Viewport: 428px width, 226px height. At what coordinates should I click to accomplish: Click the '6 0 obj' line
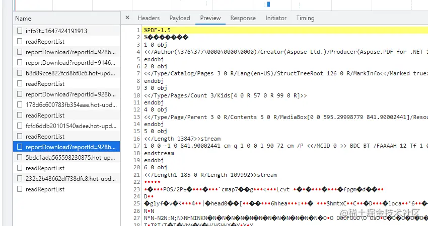click(156, 167)
